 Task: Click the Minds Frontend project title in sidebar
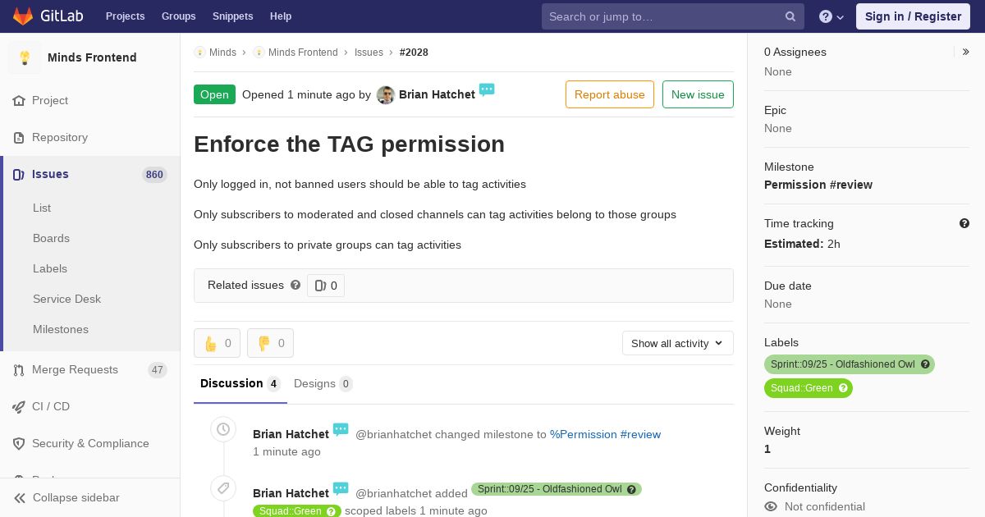click(92, 57)
